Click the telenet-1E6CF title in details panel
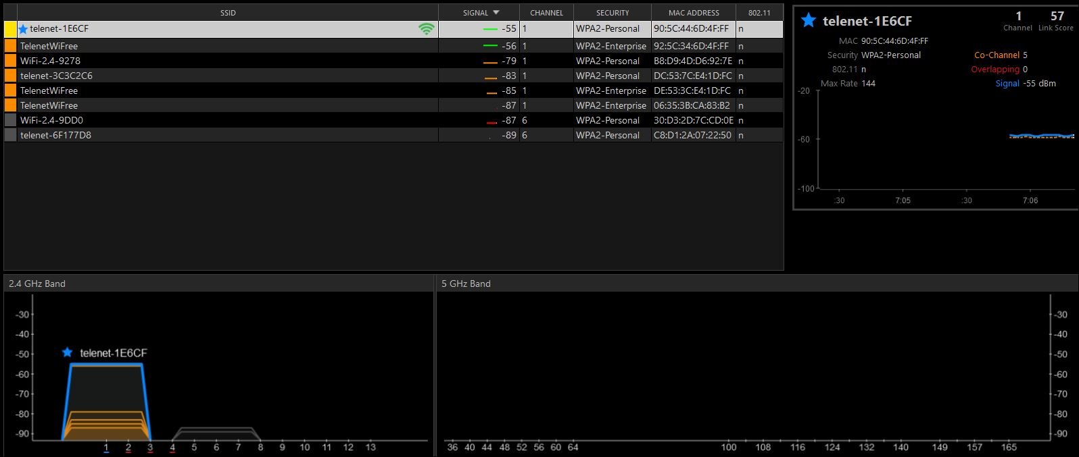 point(867,21)
